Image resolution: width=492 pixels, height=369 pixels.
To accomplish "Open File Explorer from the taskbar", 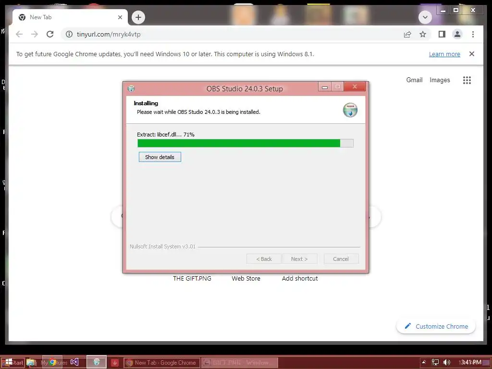I will click(31, 362).
